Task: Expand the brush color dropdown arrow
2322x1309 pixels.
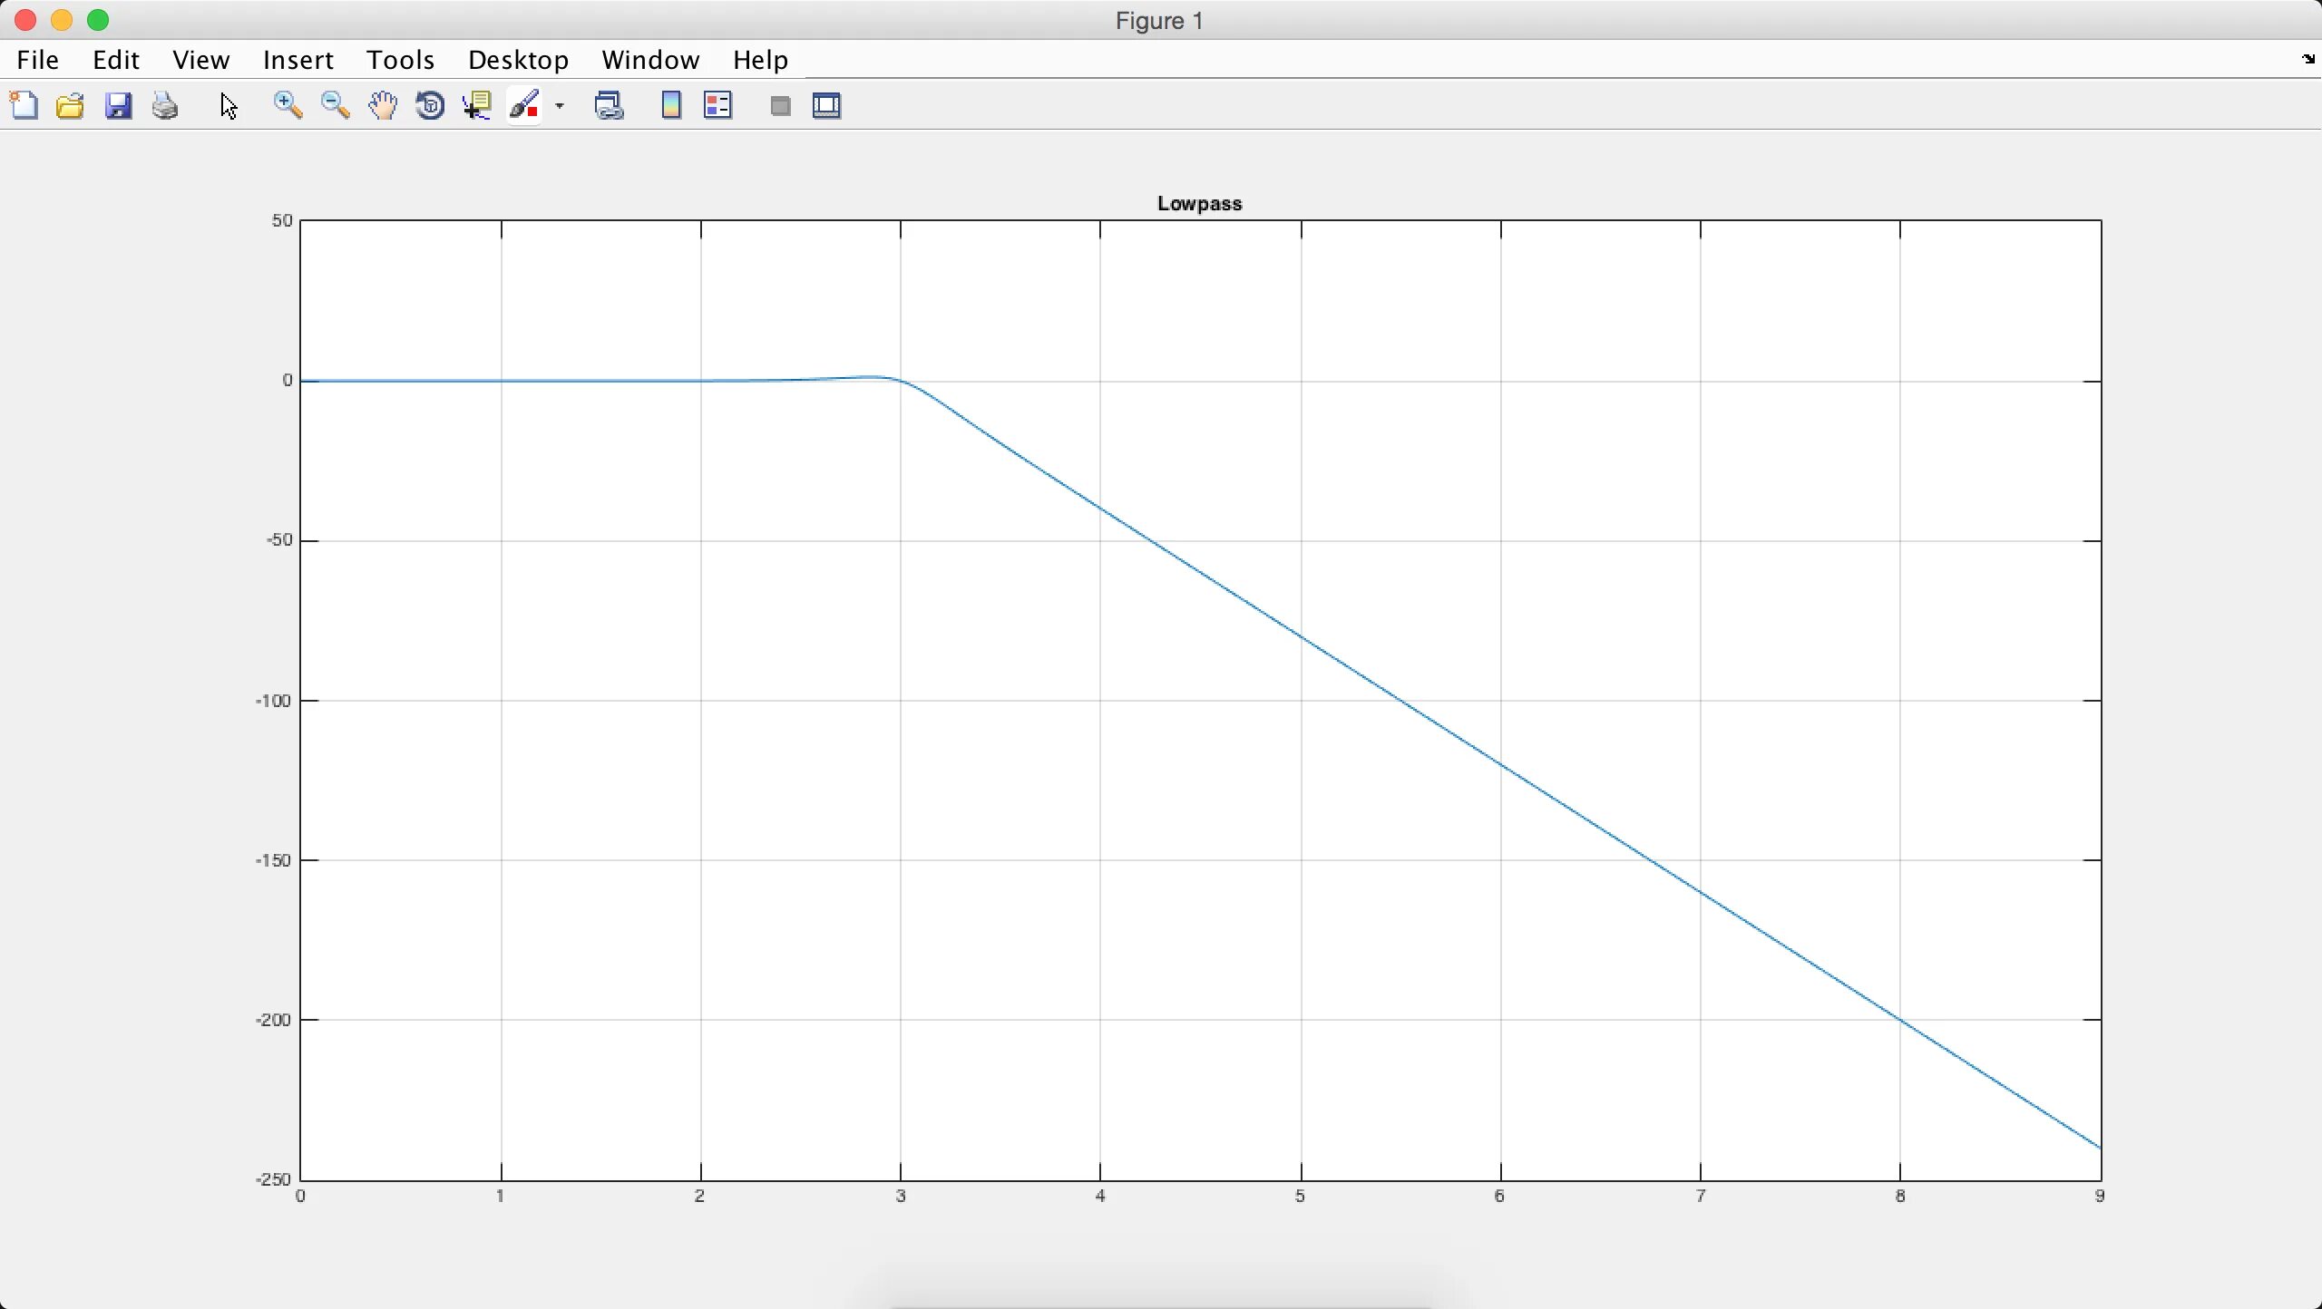Action: click(x=560, y=106)
